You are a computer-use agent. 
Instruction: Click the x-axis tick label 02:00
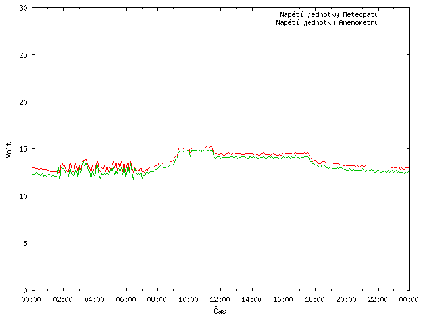pyautogui.click(x=63, y=299)
